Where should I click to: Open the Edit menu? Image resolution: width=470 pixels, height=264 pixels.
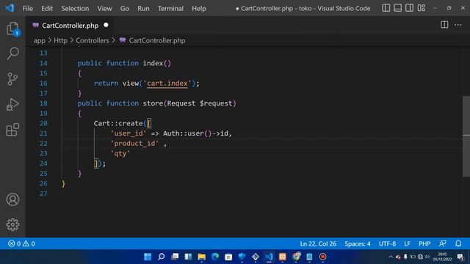coord(47,8)
